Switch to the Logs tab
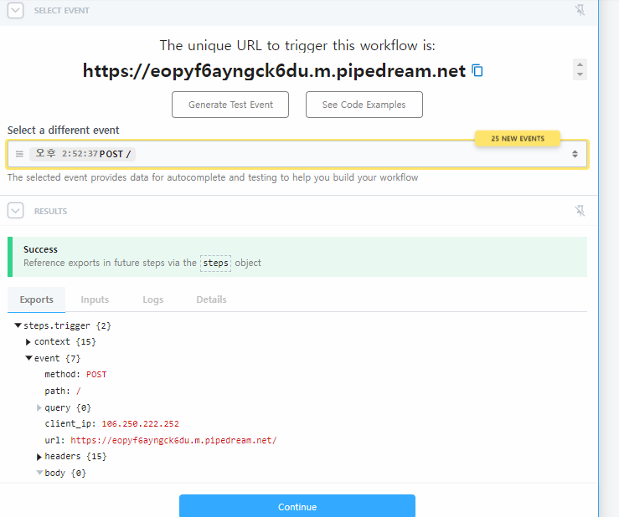 [152, 299]
